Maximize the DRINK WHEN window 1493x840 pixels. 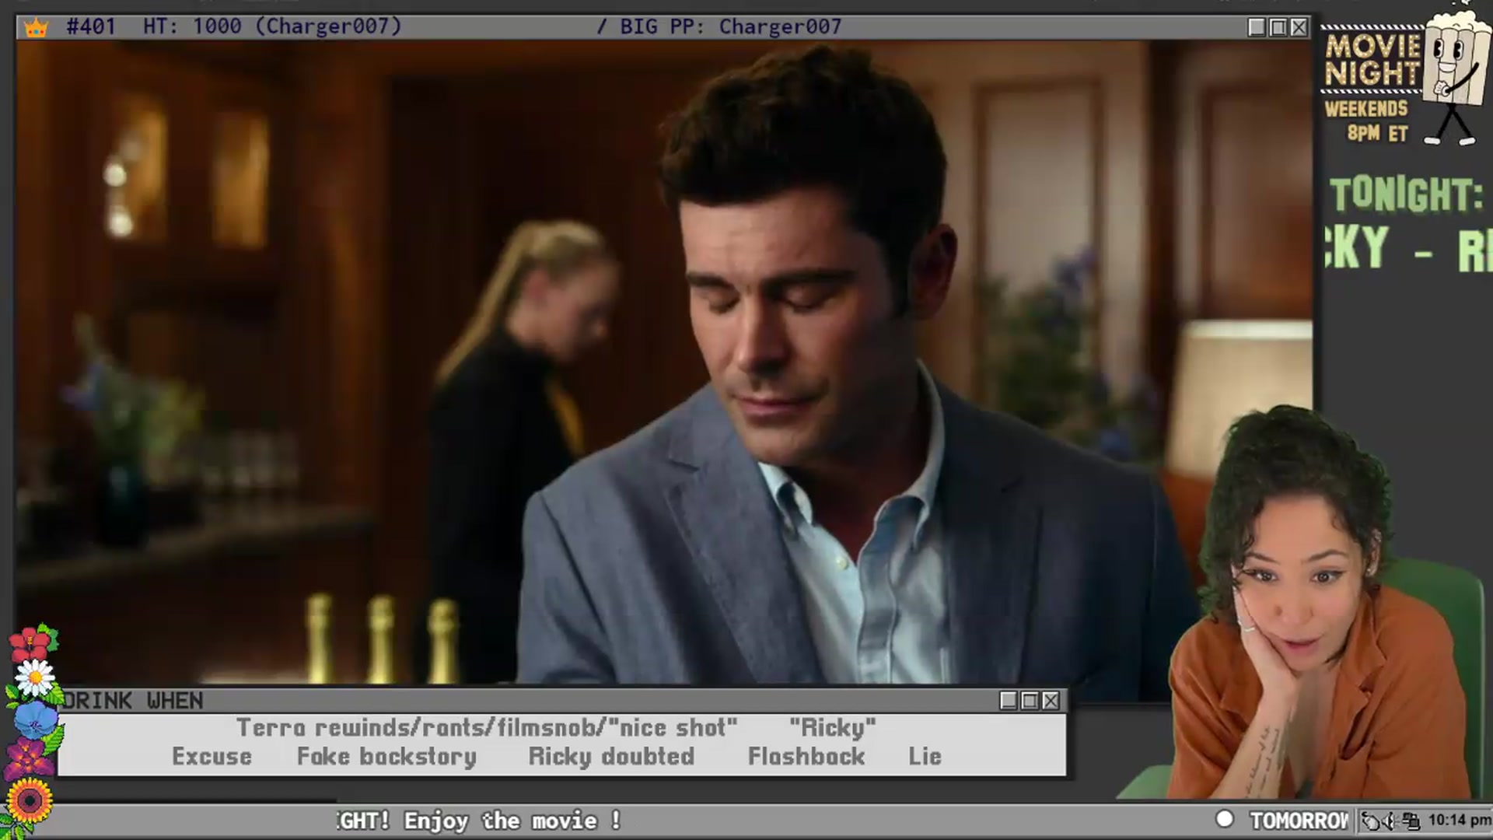pos(1030,701)
